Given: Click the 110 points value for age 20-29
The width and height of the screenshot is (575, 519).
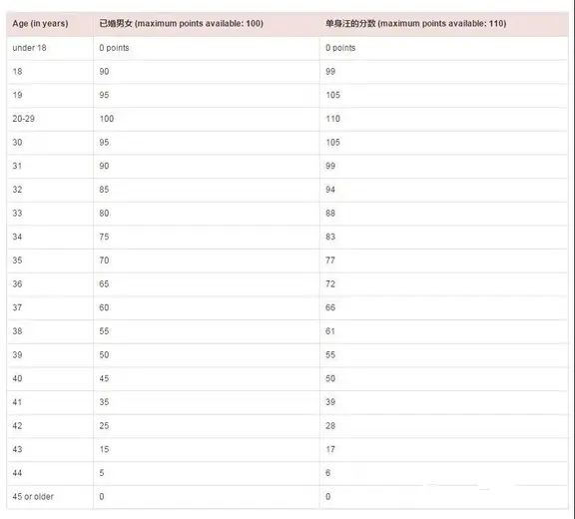Looking at the screenshot, I should click(x=333, y=119).
